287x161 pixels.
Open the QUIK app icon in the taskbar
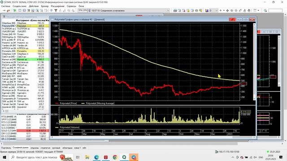pos(124,157)
